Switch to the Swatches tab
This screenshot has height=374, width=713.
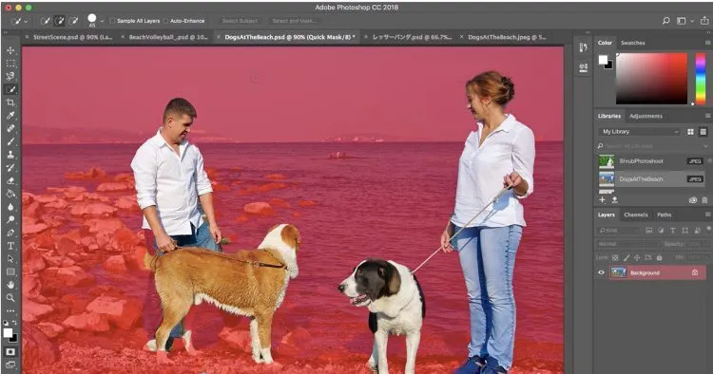[x=632, y=43]
